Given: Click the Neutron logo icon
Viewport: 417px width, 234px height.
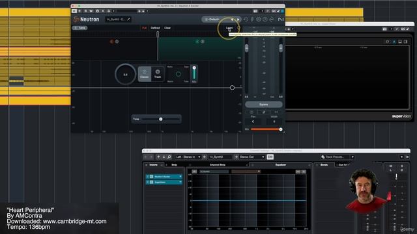Looking at the screenshot, I should 77,19.
